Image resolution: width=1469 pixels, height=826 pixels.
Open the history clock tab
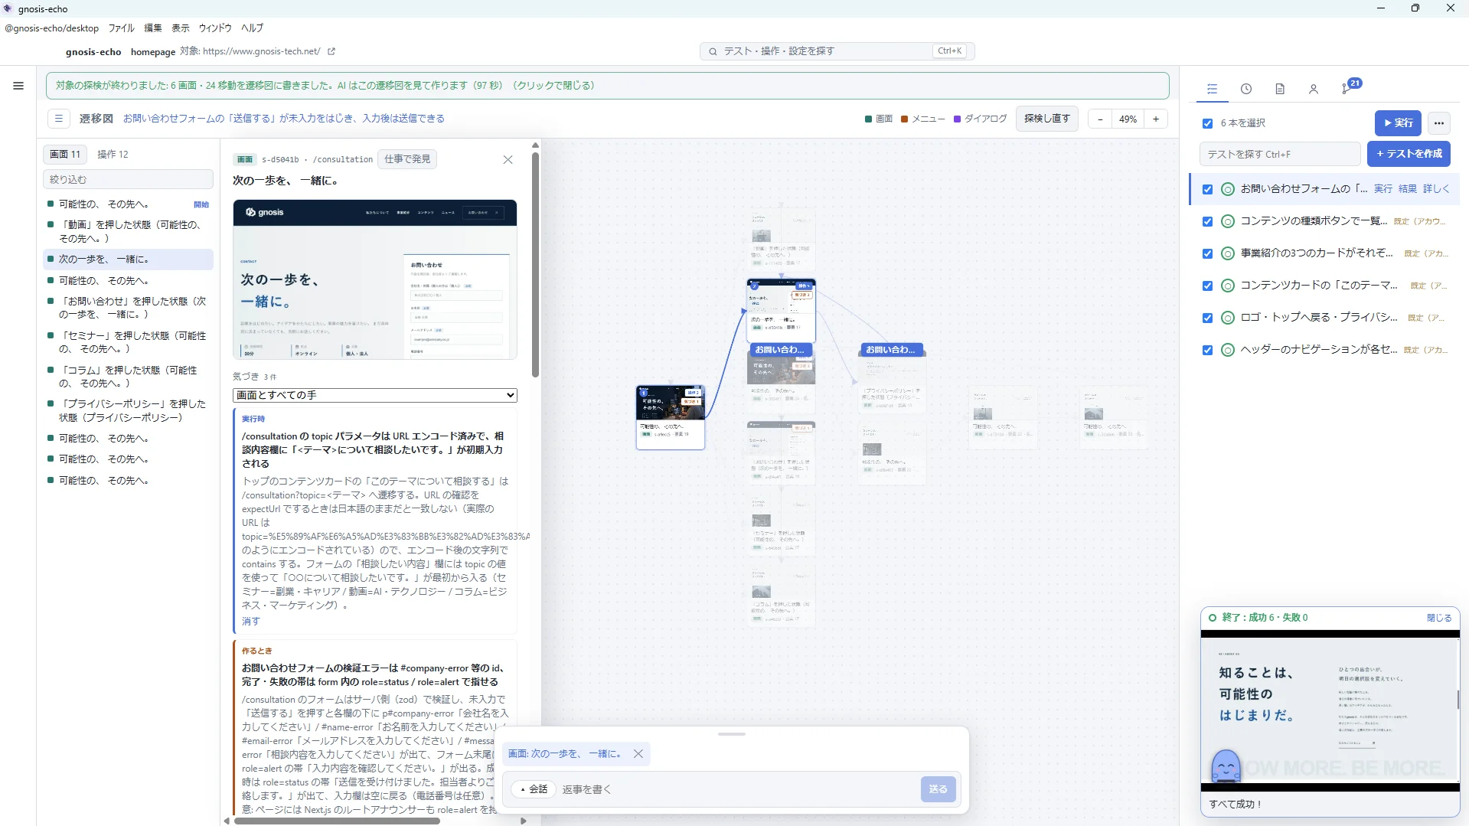[1246, 89]
